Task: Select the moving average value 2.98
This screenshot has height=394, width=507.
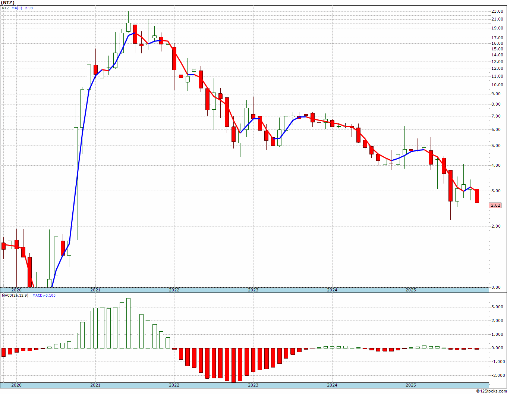Action: pos(29,8)
